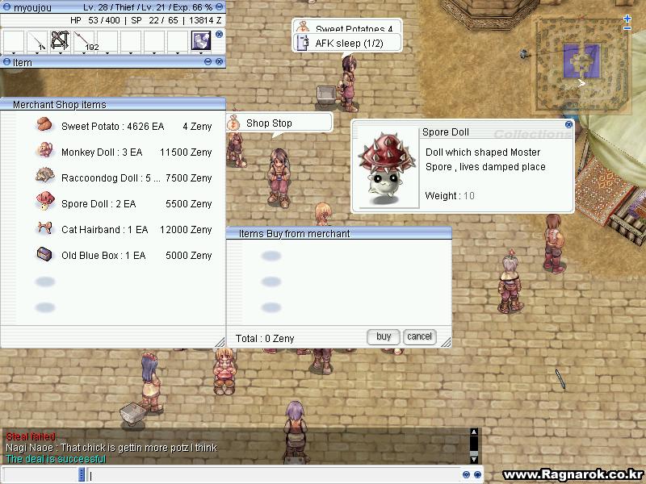Collapse the myoujou status window

click(218, 7)
